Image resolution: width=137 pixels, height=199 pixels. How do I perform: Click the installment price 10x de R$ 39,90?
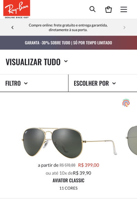click(68, 173)
